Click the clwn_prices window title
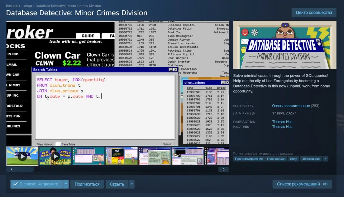Viewport: 344px width, 197px height. point(195,83)
